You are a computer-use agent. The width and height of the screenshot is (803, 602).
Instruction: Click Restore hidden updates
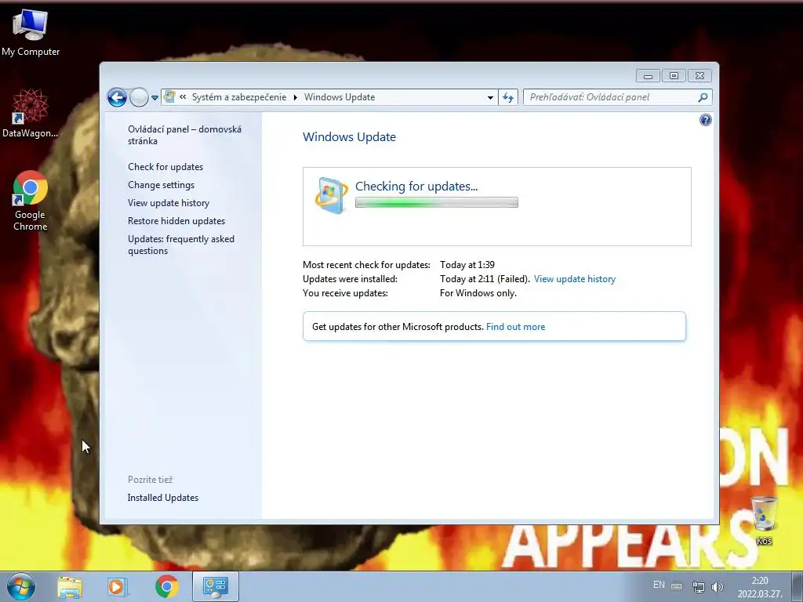pos(176,220)
